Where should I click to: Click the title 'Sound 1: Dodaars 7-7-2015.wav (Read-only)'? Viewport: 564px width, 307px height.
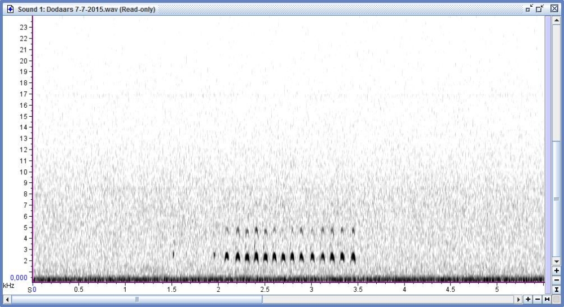86,10
